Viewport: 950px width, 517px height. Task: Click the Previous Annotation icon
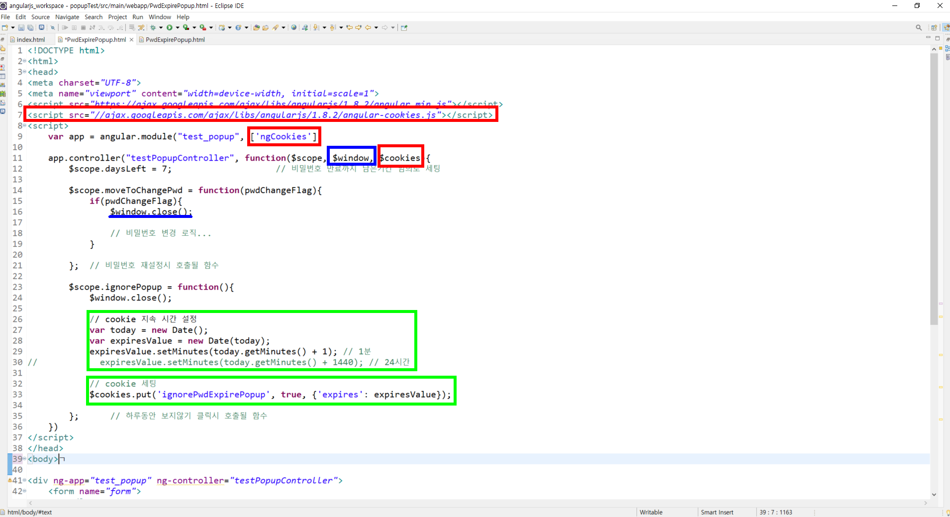pos(333,27)
